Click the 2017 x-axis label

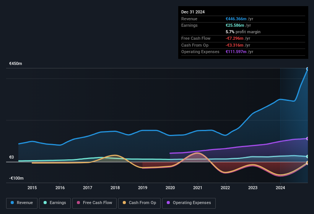pyautogui.click(x=88, y=188)
